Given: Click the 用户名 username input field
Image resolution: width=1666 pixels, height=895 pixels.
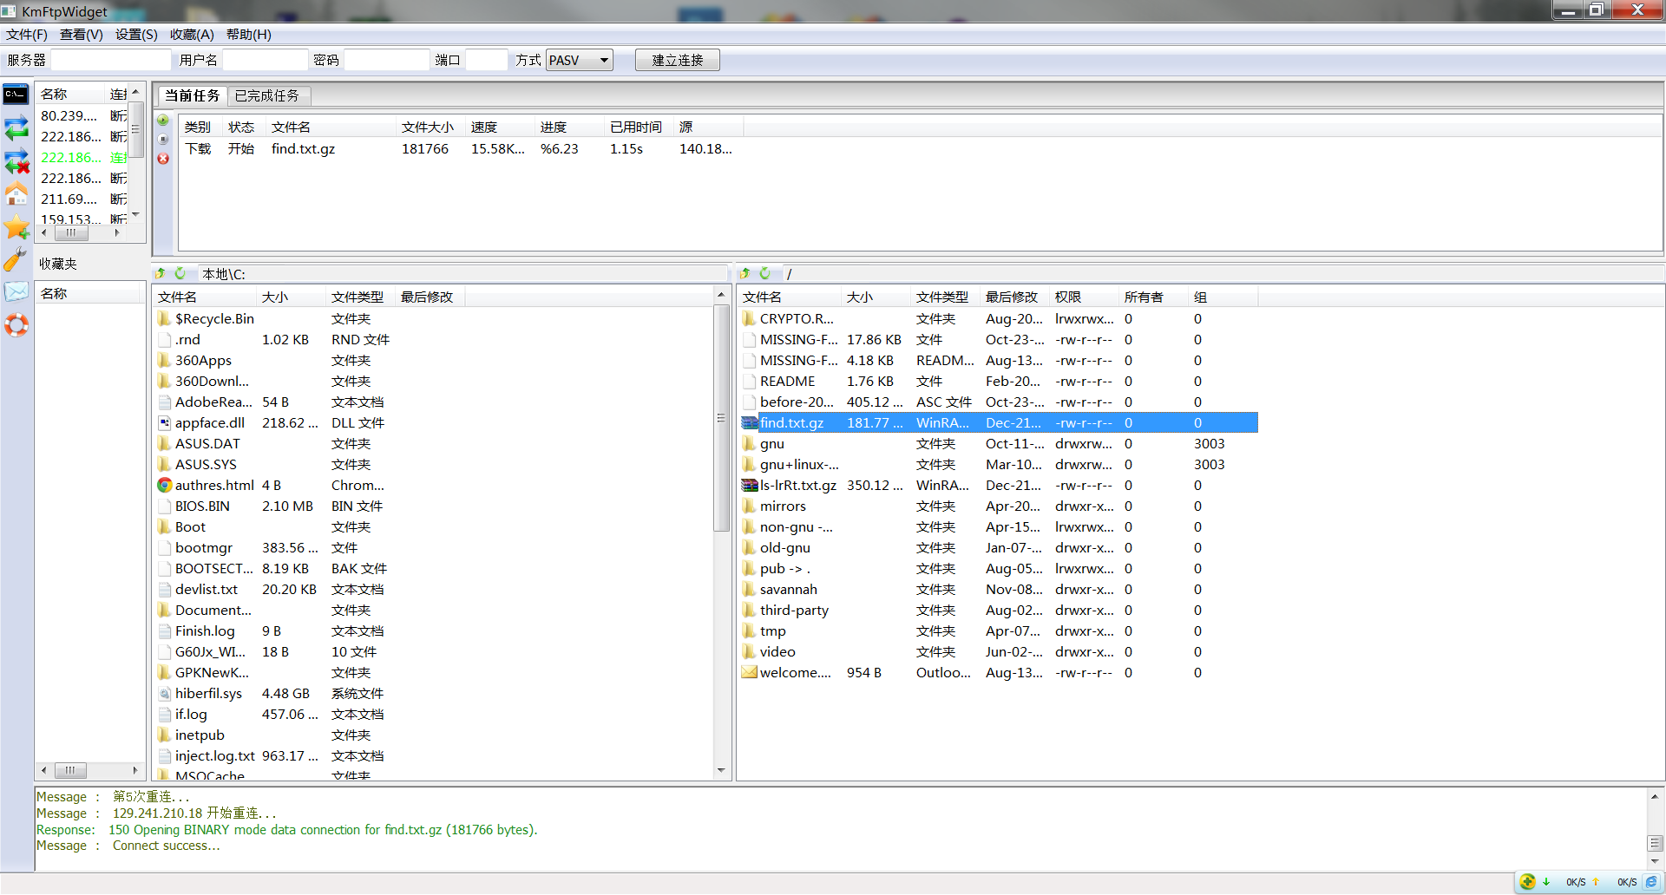Looking at the screenshot, I should click(x=266, y=61).
